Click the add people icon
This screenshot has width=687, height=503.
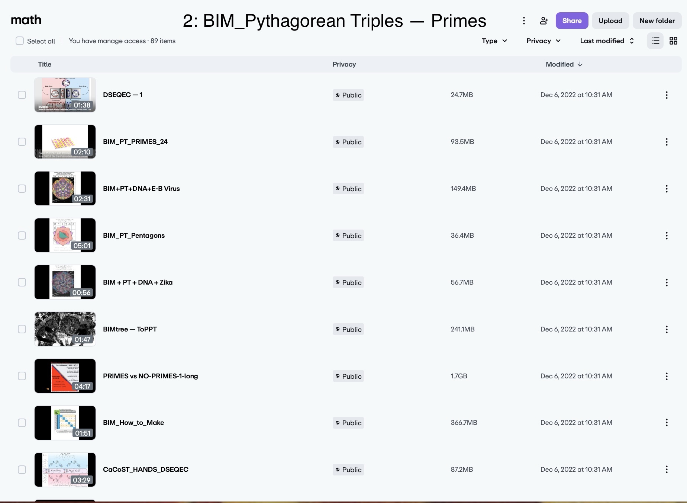coord(544,21)
